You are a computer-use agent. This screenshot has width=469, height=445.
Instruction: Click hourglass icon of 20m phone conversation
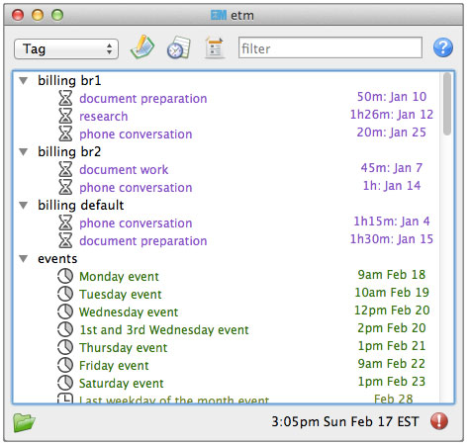coord(65,133)
